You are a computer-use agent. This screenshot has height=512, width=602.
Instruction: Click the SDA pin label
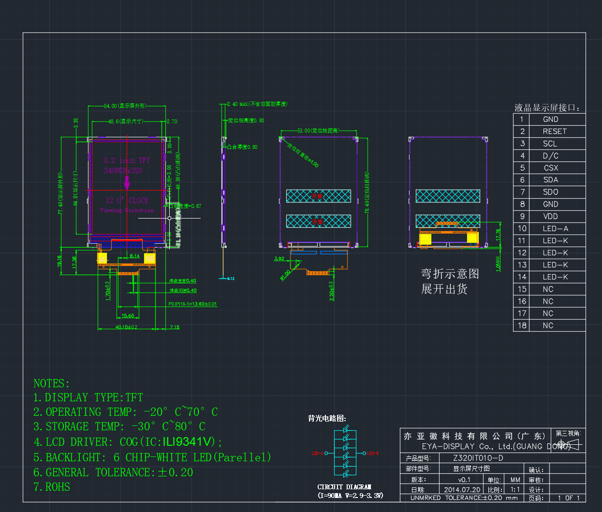pyautogui.click(x=550, y=180)
